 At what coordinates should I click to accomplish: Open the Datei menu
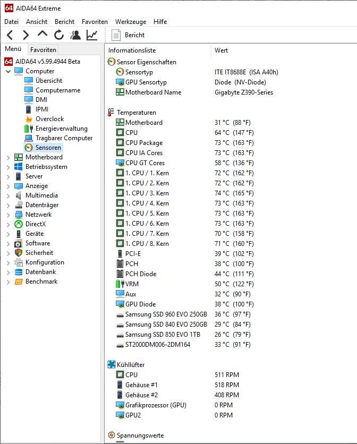(x=11, y=22)
